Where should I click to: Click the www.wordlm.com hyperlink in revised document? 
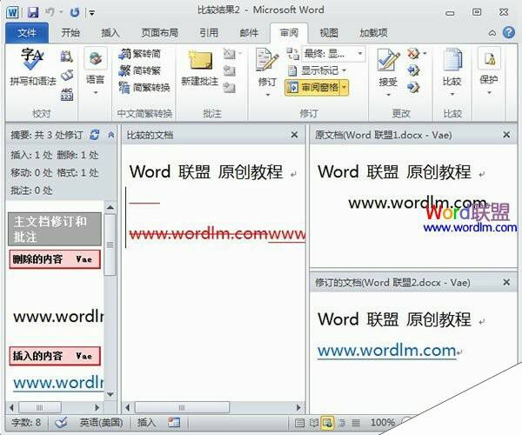coord(386,351)
